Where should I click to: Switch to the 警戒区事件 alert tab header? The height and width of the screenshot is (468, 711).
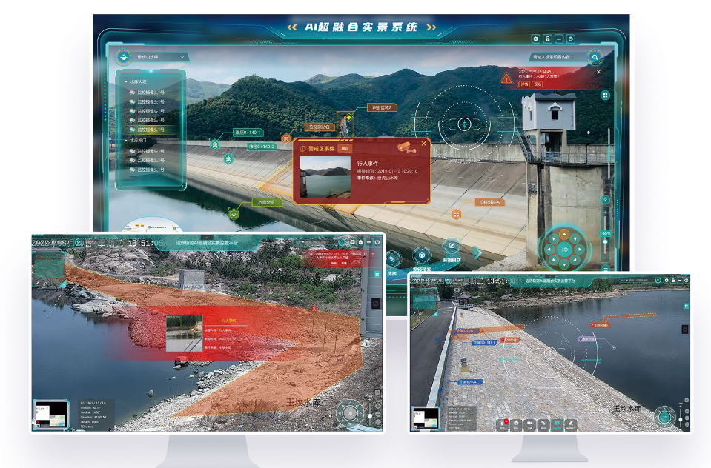tap(322, 148)
